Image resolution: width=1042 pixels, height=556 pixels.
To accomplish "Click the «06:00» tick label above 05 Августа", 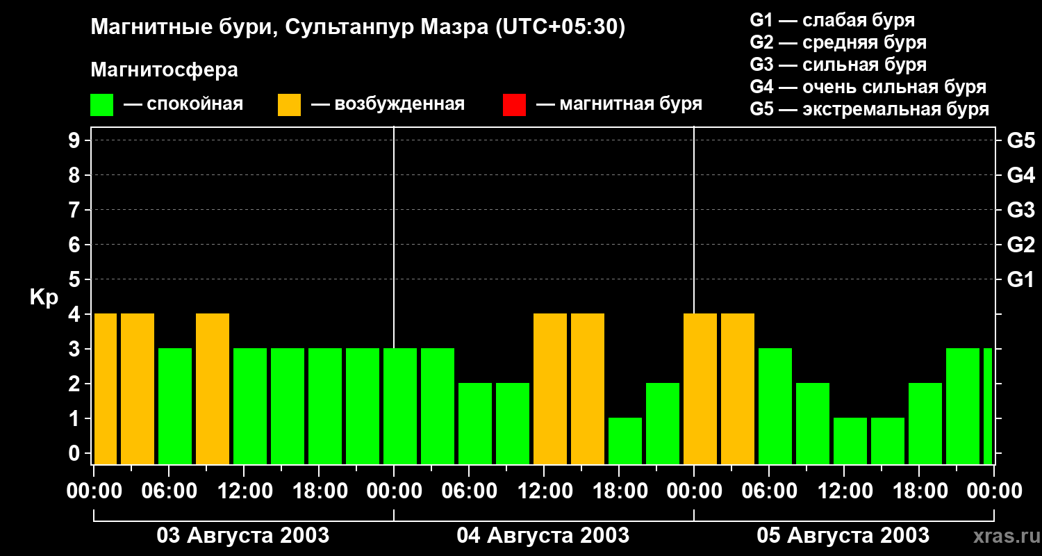I will click(769, 491).
